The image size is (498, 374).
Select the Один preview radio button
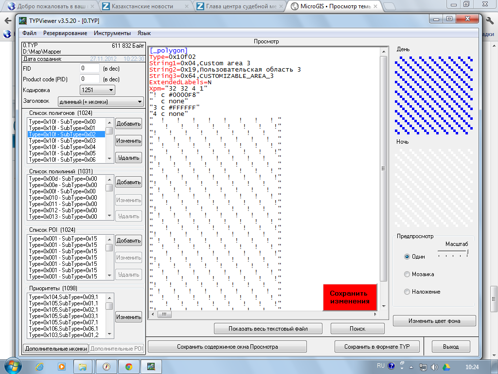(407, 257)
